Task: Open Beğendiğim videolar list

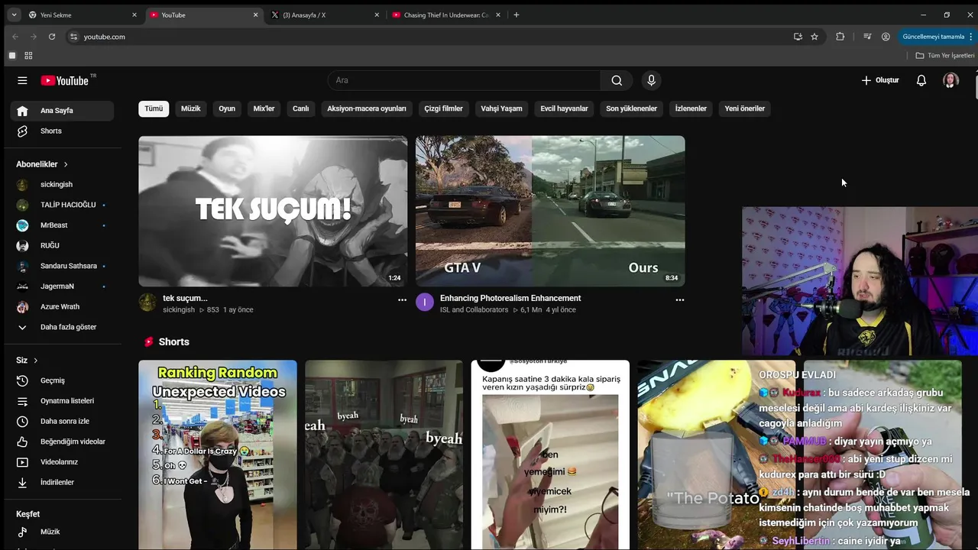Action: (62, 442)
